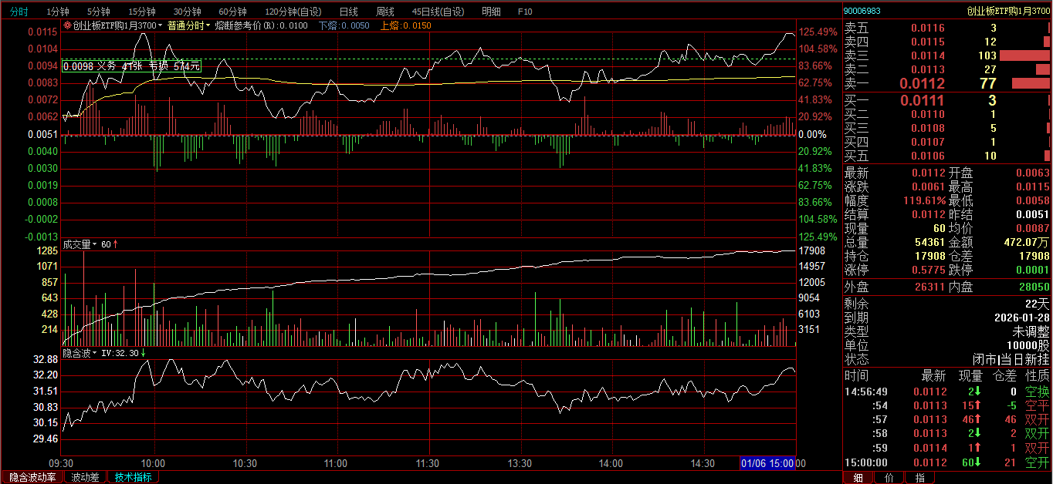Click the contract title in the quote panel header
Screen dimensions: 1053x484
1008,12
